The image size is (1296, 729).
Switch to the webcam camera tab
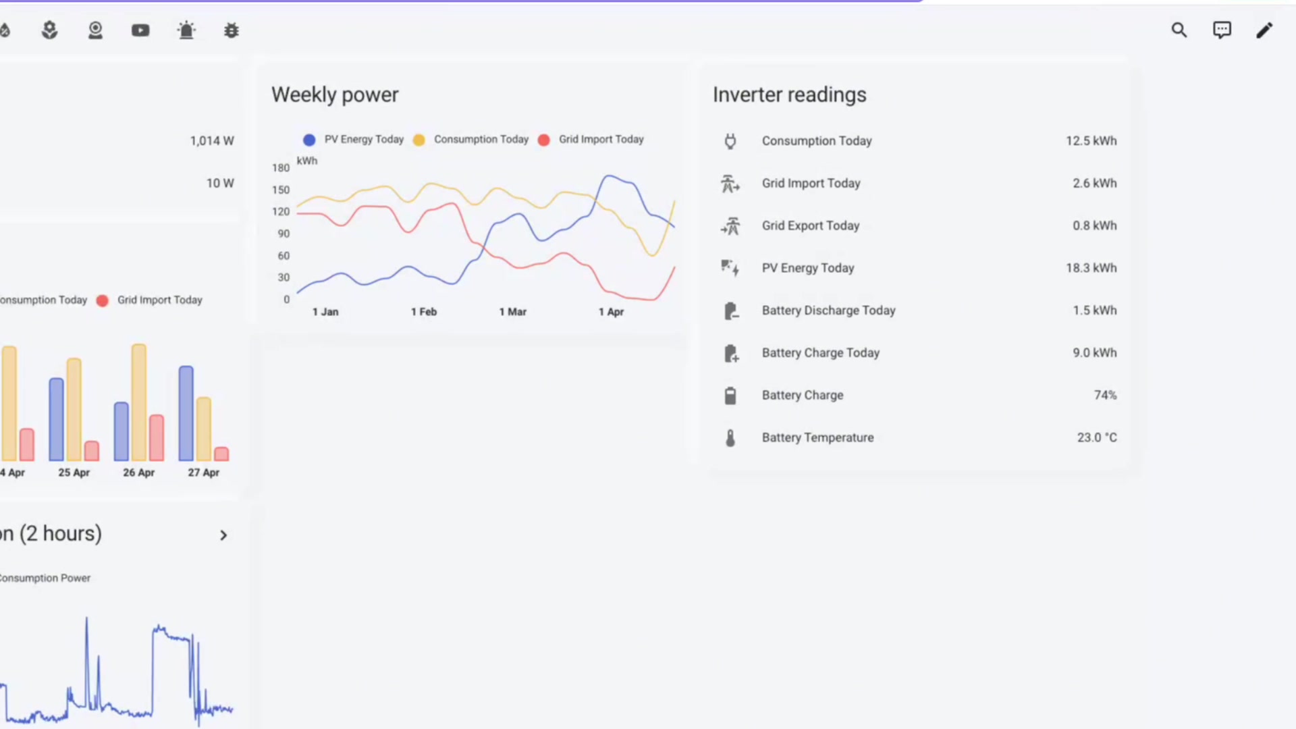tap(95, 30)
